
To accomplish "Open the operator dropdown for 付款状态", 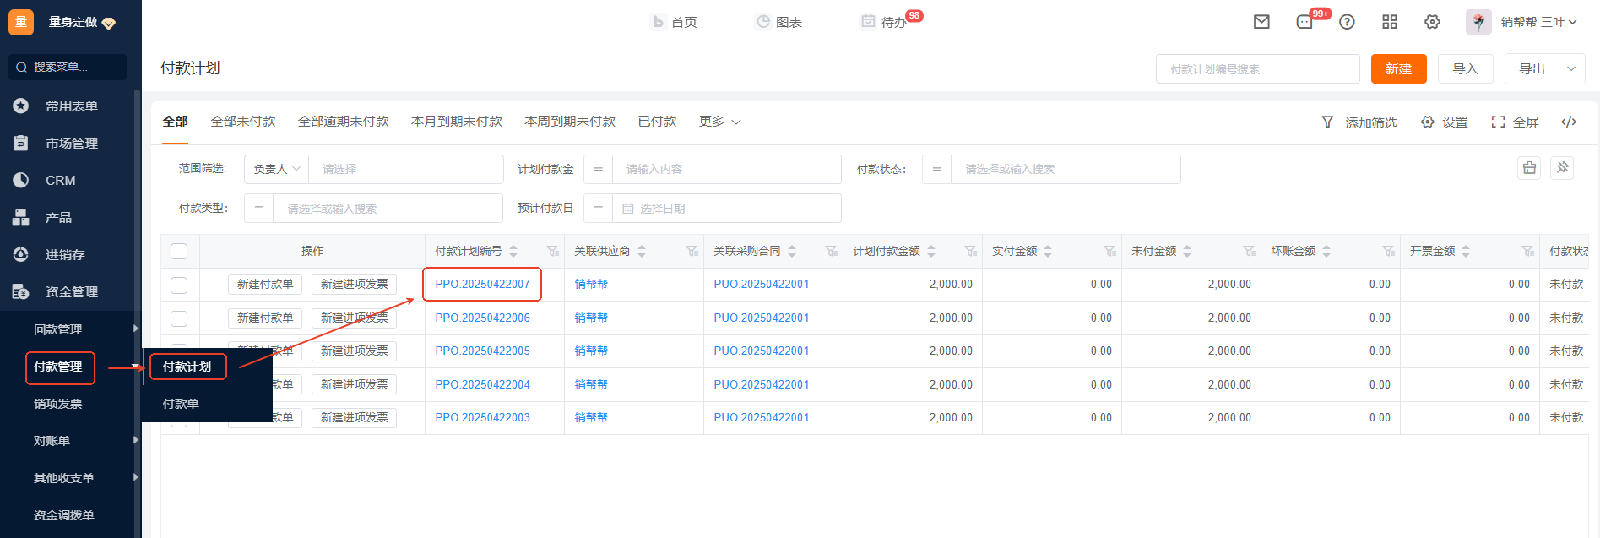I will click(936, 169).
